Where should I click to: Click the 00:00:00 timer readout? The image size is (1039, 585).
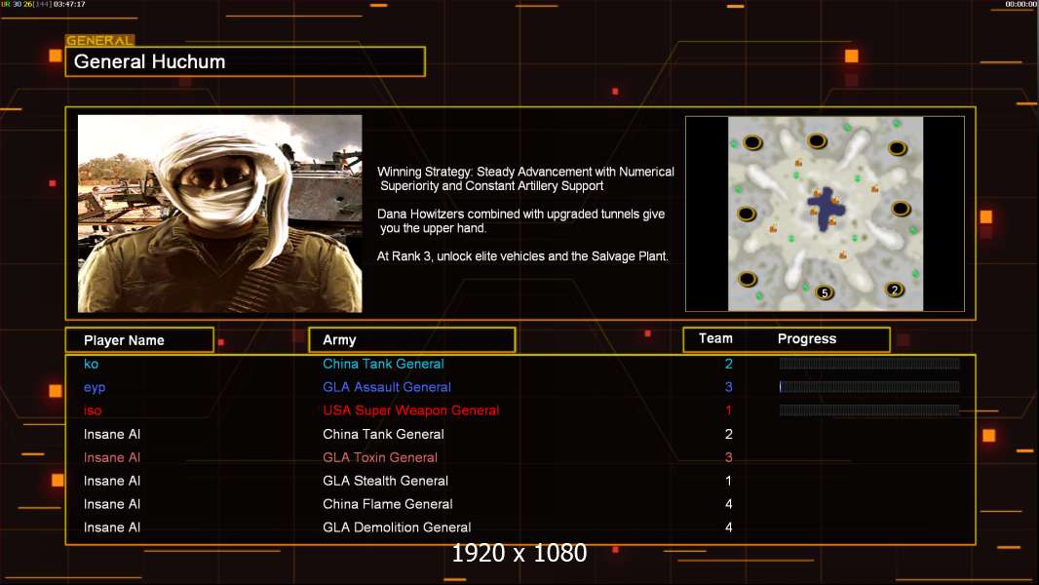[1021, 4]
